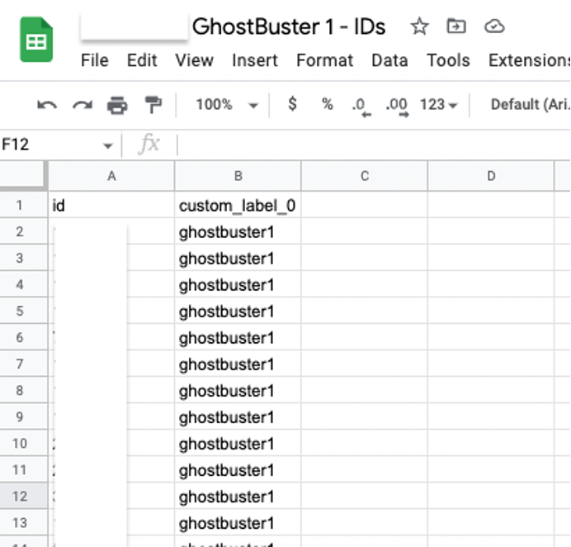Click the document title GhostBuster 1 - IDs
571x547 pixels.
[x=289, y=26]
